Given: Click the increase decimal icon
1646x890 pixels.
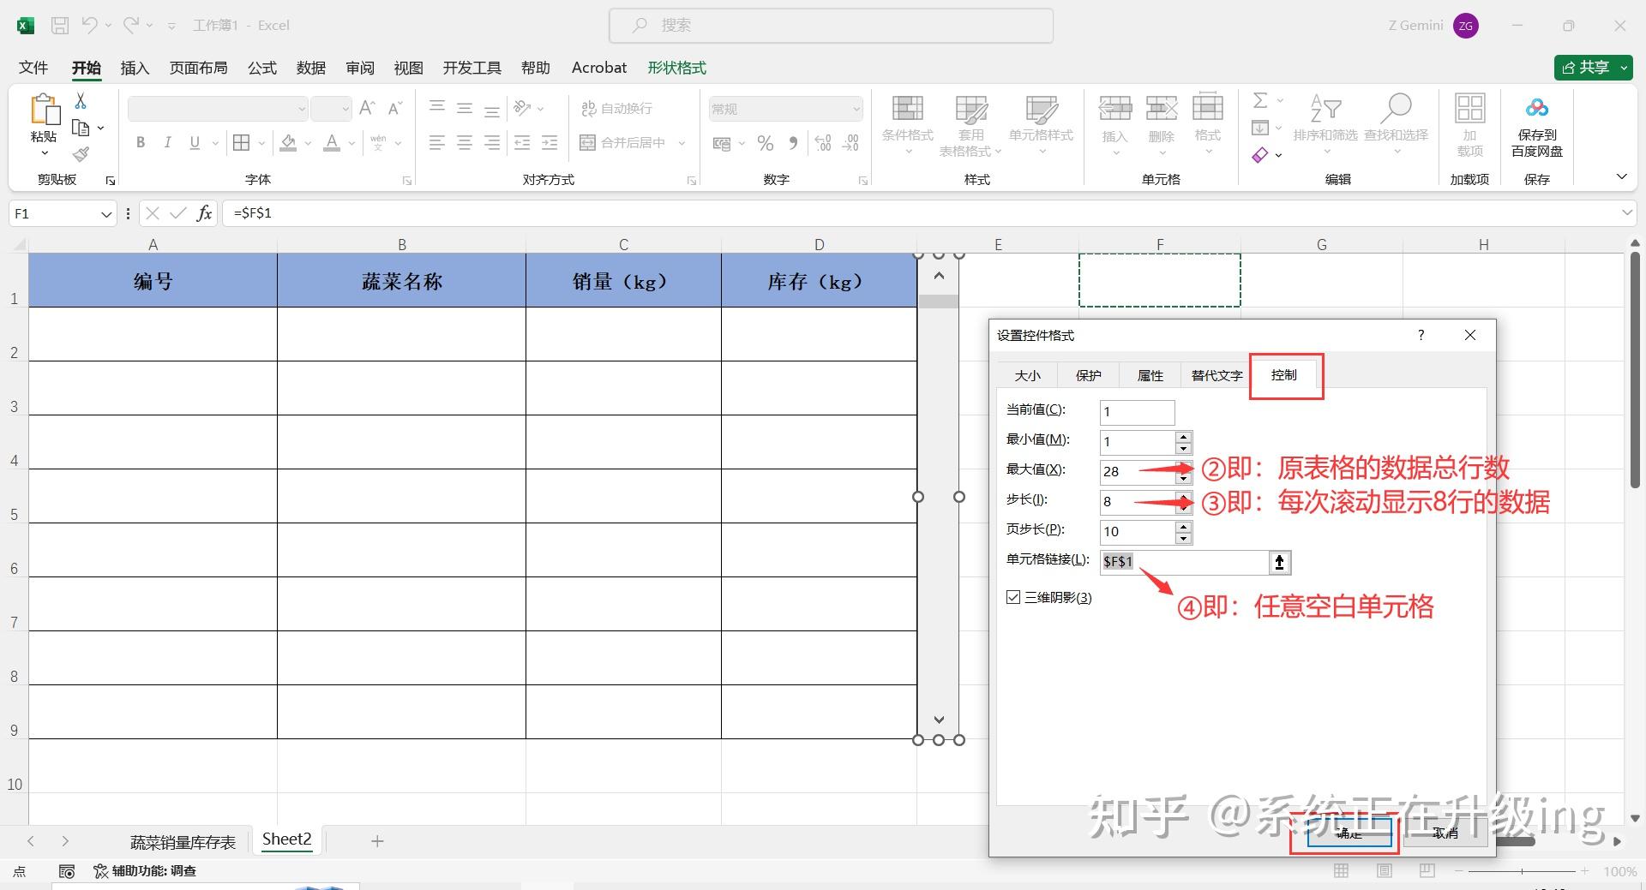Looking at the screenshot, I should (x=823, y=143).
